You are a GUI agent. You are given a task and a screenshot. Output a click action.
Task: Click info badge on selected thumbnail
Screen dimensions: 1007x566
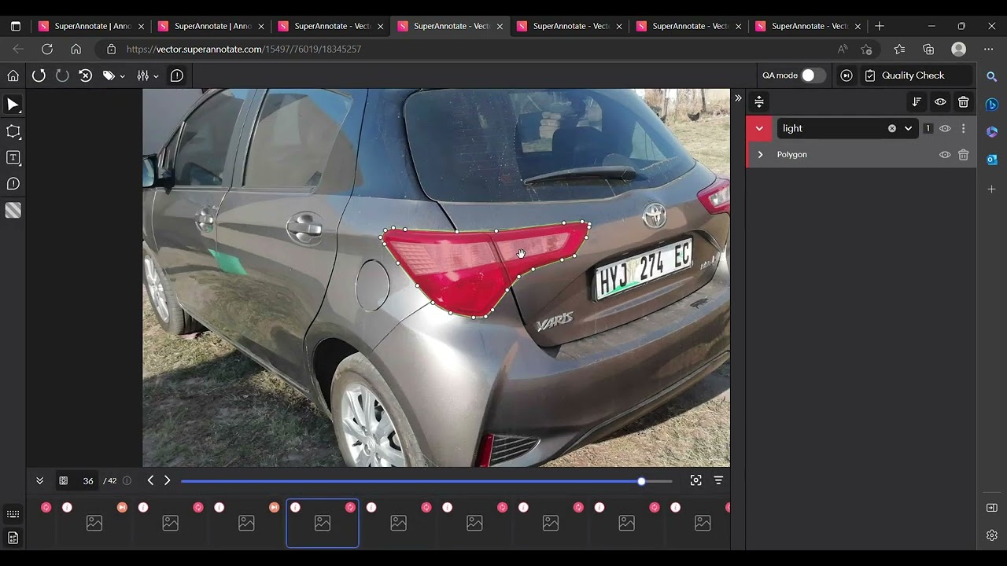coord(295,507)
